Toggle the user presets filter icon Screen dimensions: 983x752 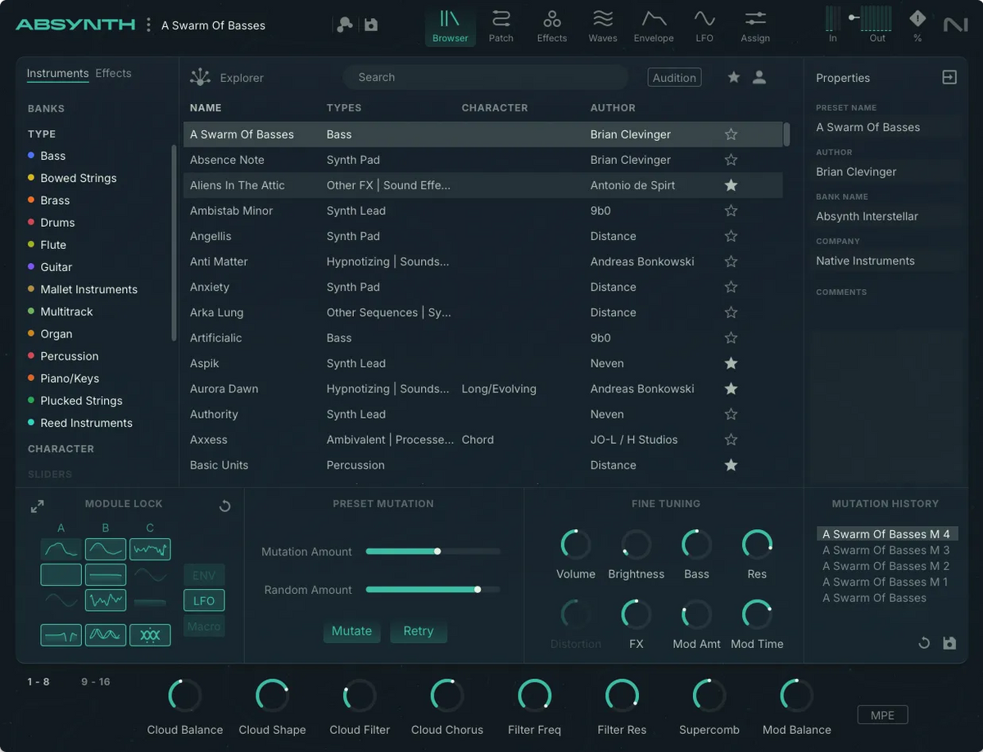tap(759, 76)
